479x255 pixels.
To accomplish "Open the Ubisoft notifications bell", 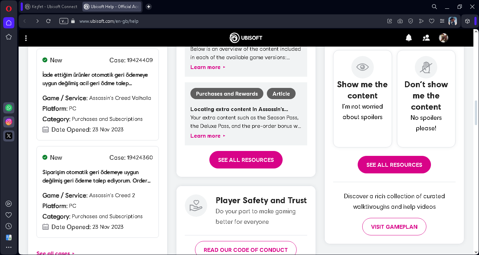I will click(409, 38).
